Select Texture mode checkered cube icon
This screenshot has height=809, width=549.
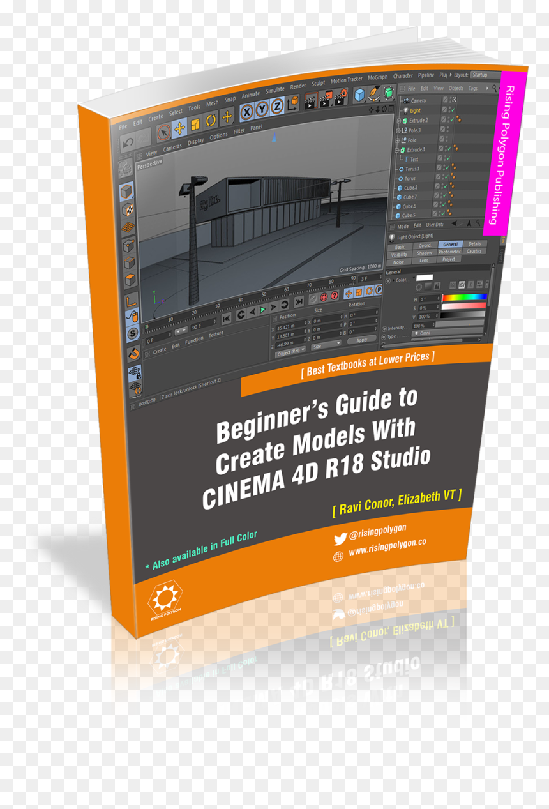[127, 209]
